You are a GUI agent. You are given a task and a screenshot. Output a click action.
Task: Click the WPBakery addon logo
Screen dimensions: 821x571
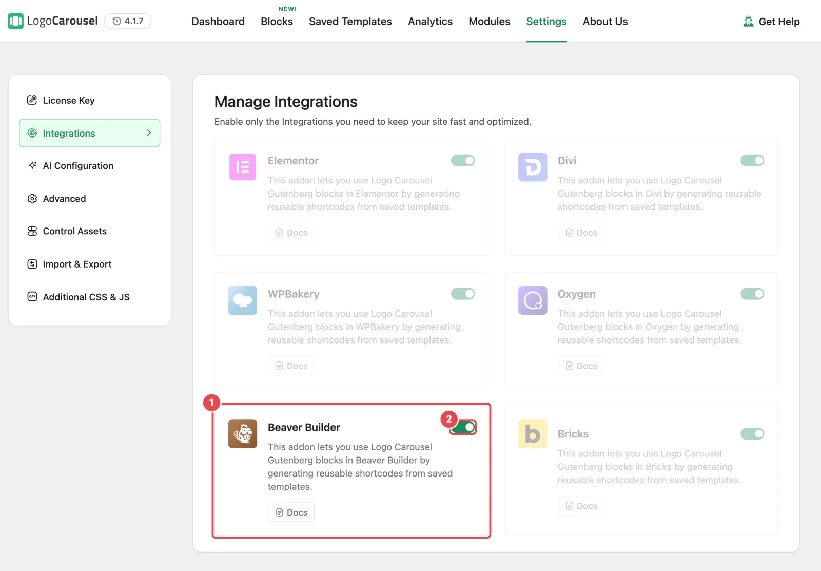point(243,300)
